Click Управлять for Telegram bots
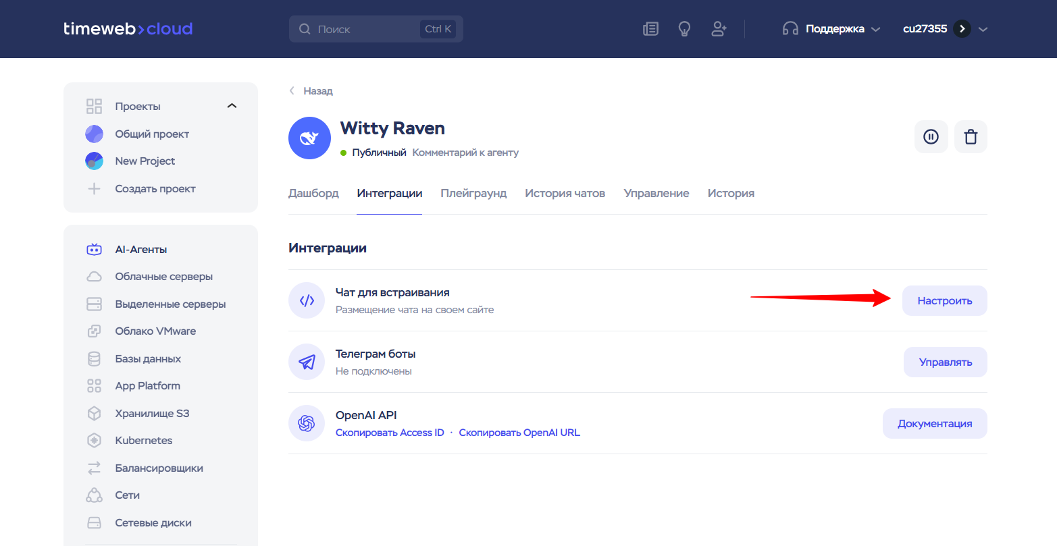 pos(945,362)
